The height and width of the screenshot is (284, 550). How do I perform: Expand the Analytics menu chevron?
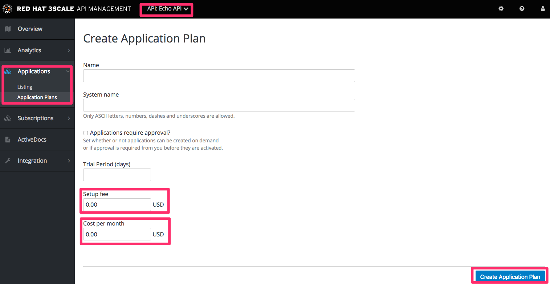[69, 50]
